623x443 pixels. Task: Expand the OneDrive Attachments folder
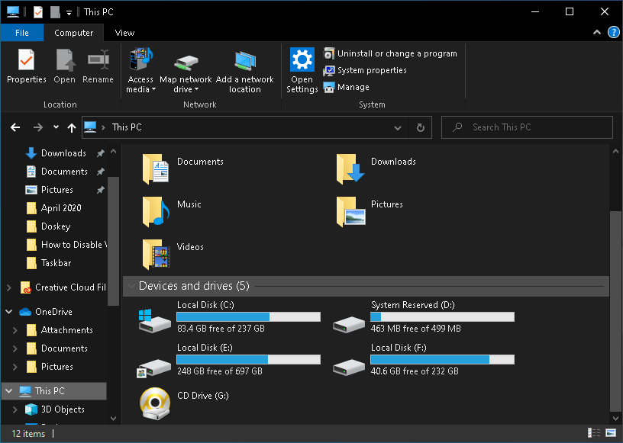(x=14, y=329)
